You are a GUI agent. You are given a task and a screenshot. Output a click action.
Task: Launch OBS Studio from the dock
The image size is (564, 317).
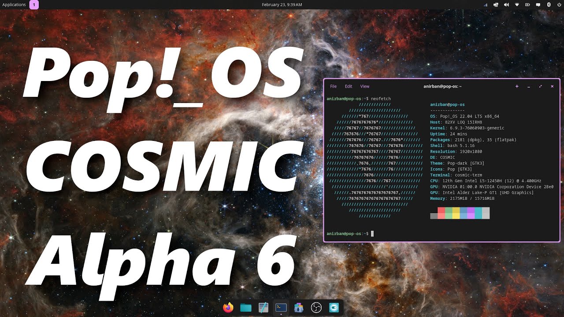pos(316,308)
